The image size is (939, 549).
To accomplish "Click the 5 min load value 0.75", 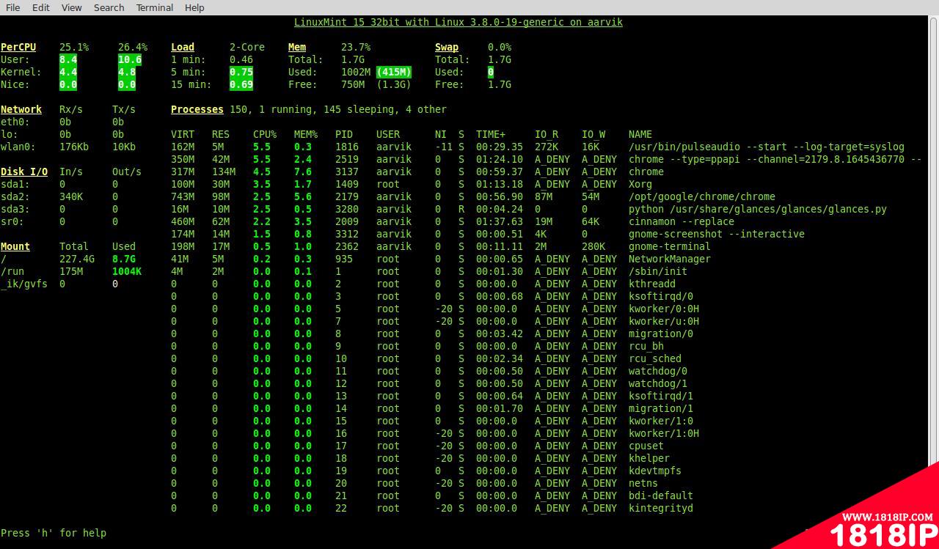I will 241,72.
